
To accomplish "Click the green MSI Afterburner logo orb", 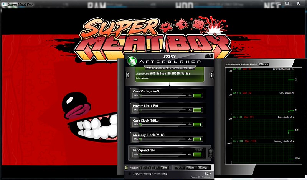I will (132, 61).
